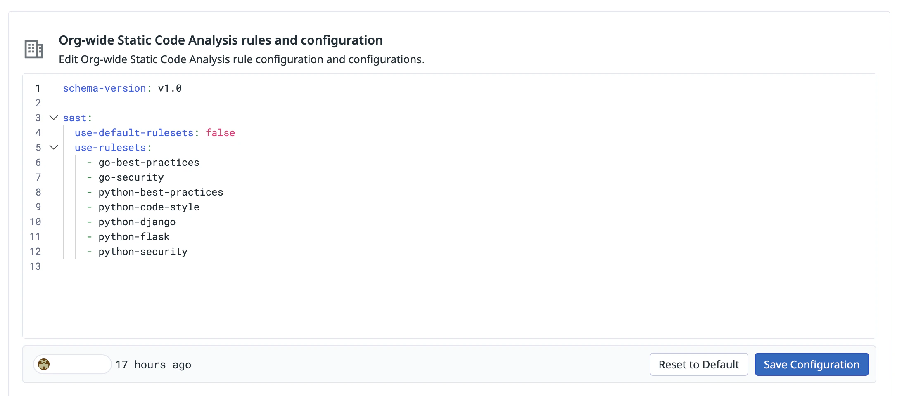Click the Org-wide Static Code Analysis heading
Image resolution: width=902 pixels, height=396 pixels.
click(x=221, y=40)
